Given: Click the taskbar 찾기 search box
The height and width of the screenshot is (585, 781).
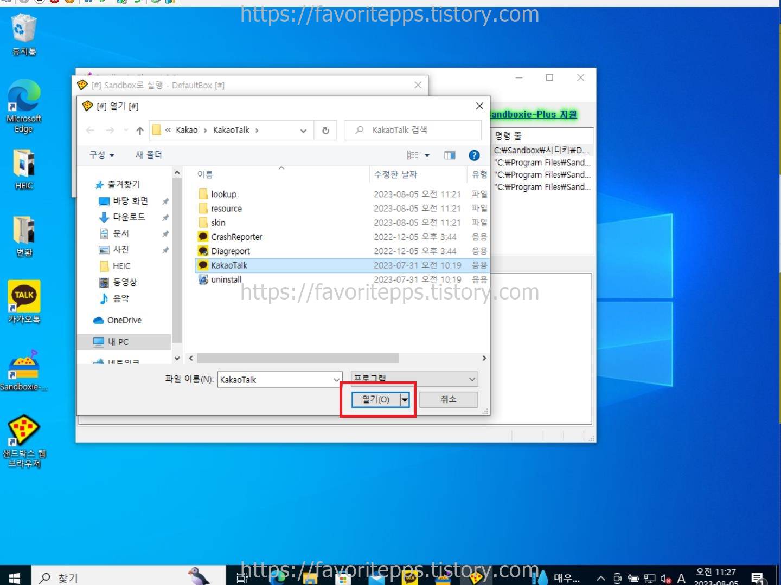Looking at the screenshot, I should [127, 577].
